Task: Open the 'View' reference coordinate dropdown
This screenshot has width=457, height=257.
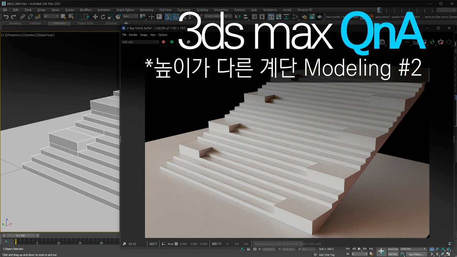Action: coord(131,16)
